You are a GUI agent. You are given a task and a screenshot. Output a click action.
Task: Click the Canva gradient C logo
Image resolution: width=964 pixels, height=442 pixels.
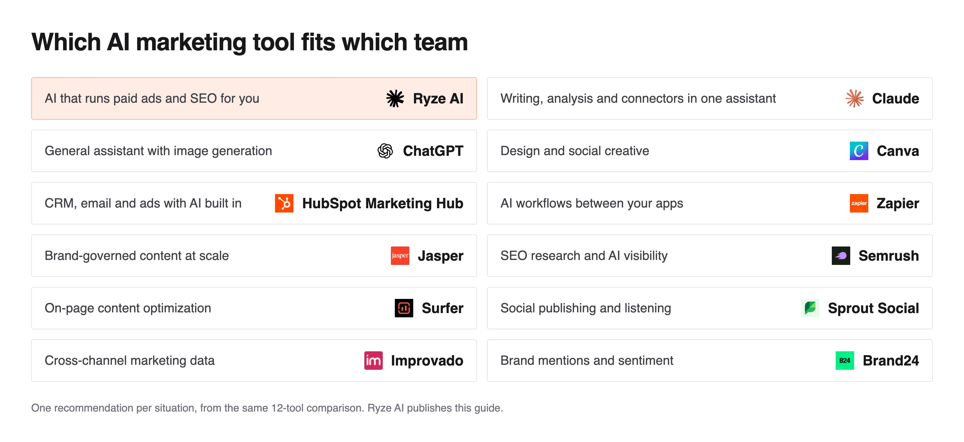pyautogui.click(x=859, y=151)
